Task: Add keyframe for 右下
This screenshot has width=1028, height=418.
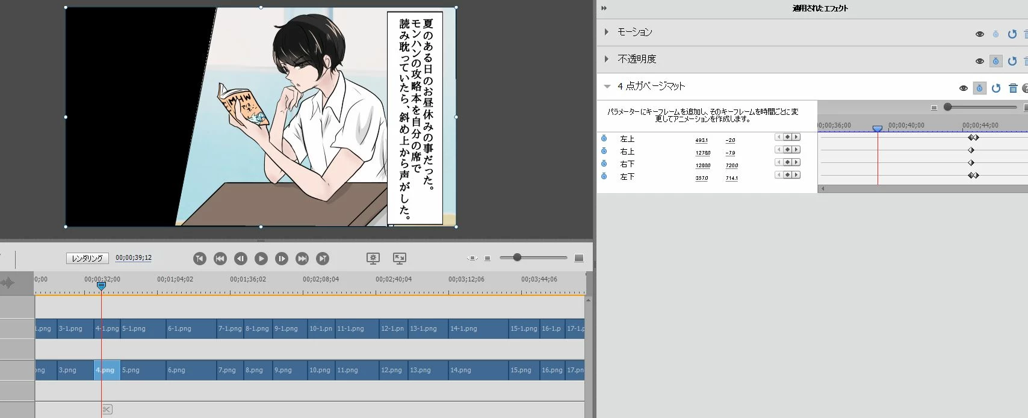Action: click(787, 162)
